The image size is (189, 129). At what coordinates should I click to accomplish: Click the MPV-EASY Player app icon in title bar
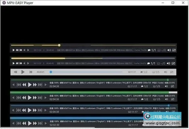click(3, 3)
